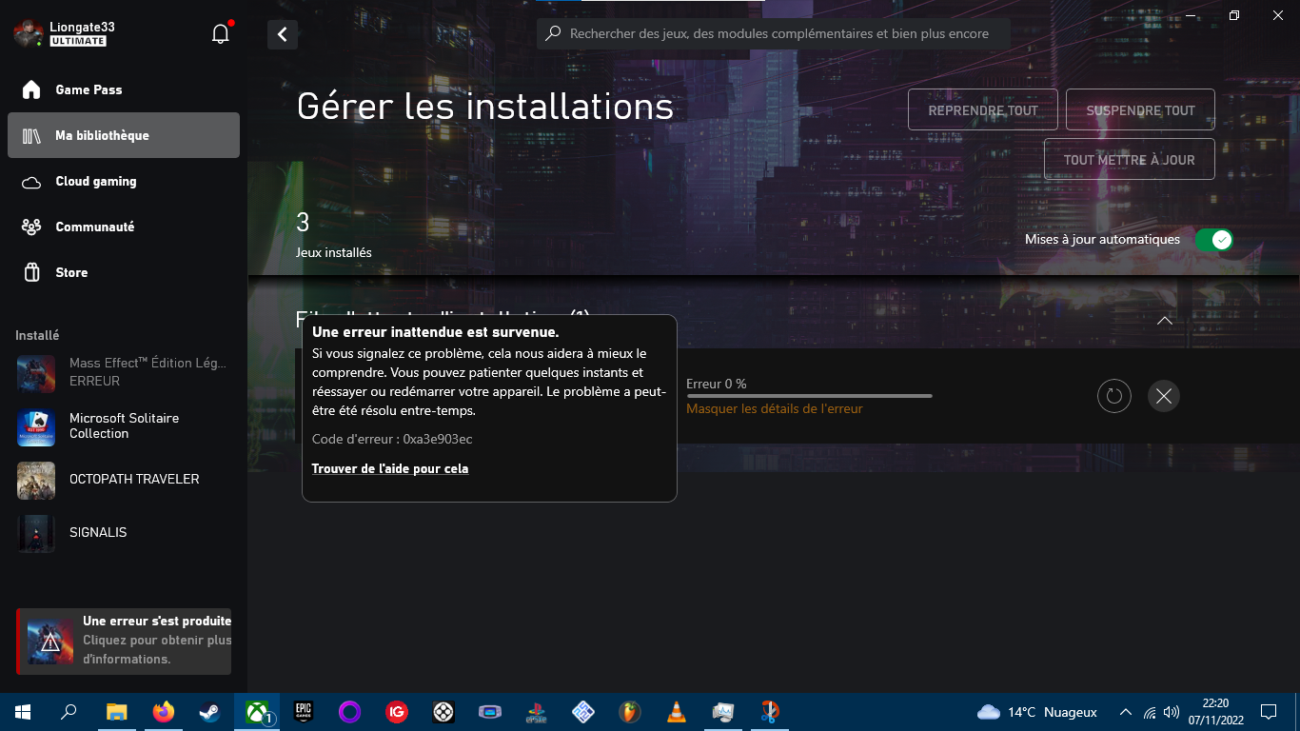Open Windows action center
This screenshot has height=731, width=1300.
pos(1269,712)
